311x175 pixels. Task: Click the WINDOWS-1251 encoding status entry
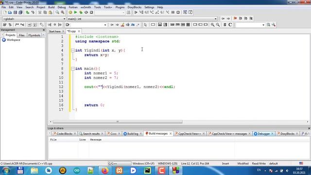pos(168,163)
